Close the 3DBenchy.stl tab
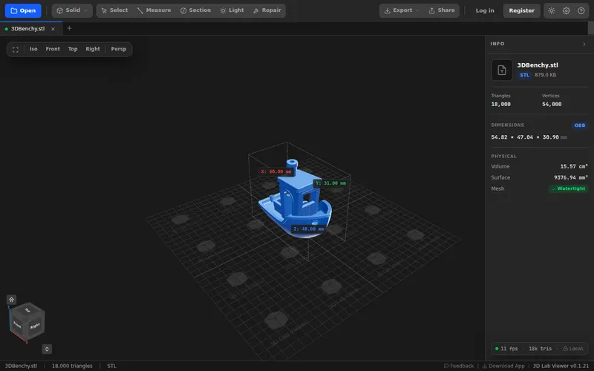 click(53, 29)
